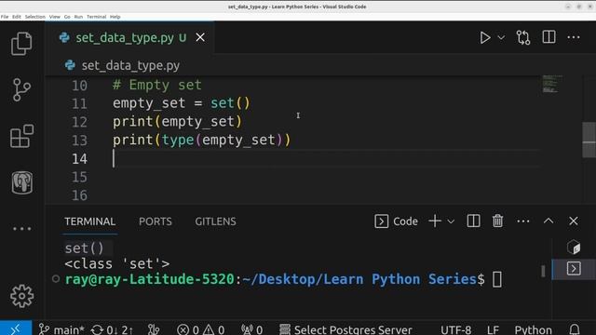Click the "<class 'set'>" terminal output
This screenshot has height=335, width=596.
(x=117, y=263)
